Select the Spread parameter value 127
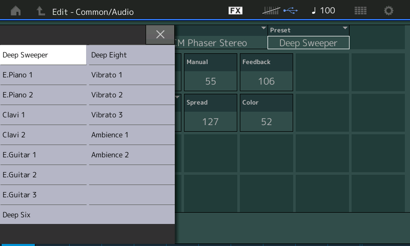Image resolution: width=410 pixels, height=246 pixels. (x=211, y=121)
